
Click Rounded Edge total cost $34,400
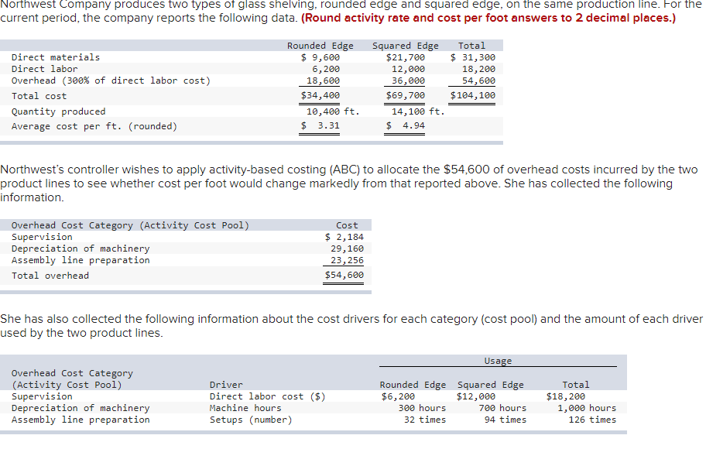point(320,95)
